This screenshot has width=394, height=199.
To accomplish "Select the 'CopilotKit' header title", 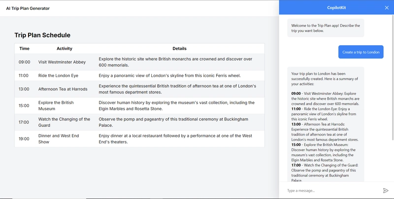I will point(336,8).
